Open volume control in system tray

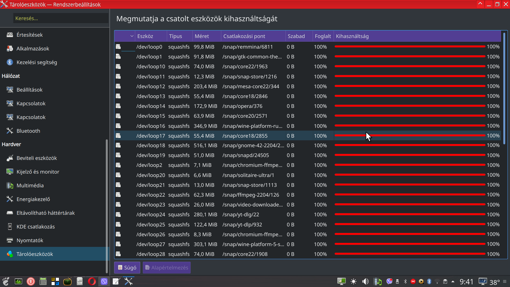pos(365,281)
